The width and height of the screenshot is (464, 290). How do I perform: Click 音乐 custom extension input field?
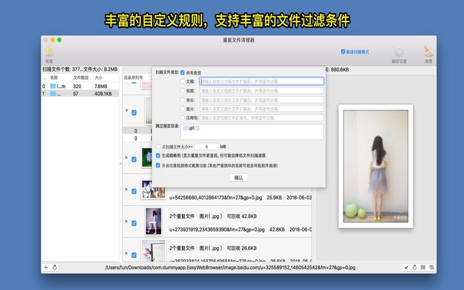[262, 100]
